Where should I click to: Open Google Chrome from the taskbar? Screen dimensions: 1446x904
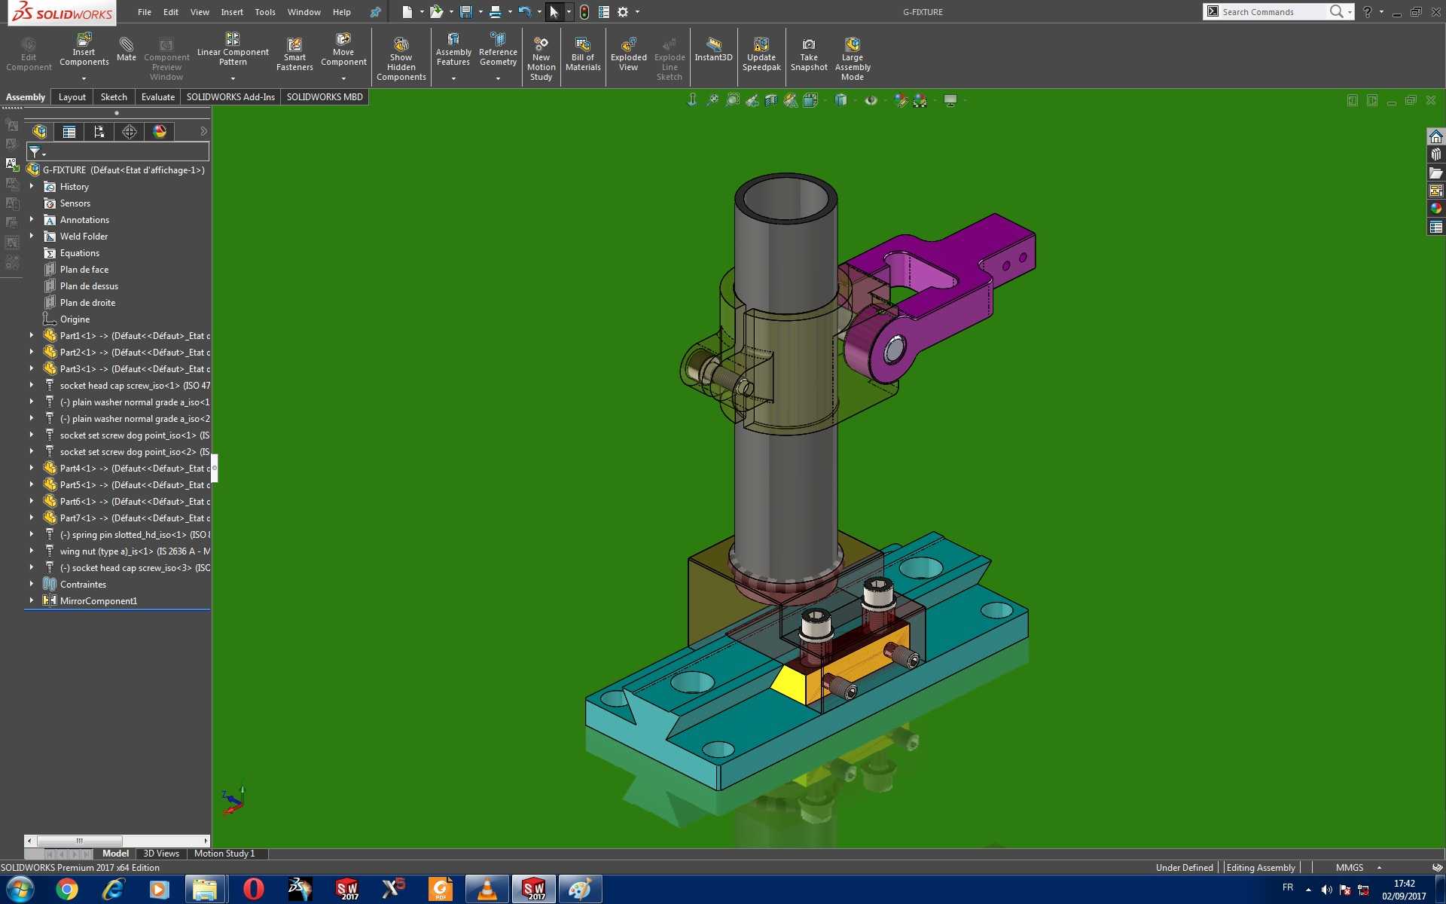(67, 890)
